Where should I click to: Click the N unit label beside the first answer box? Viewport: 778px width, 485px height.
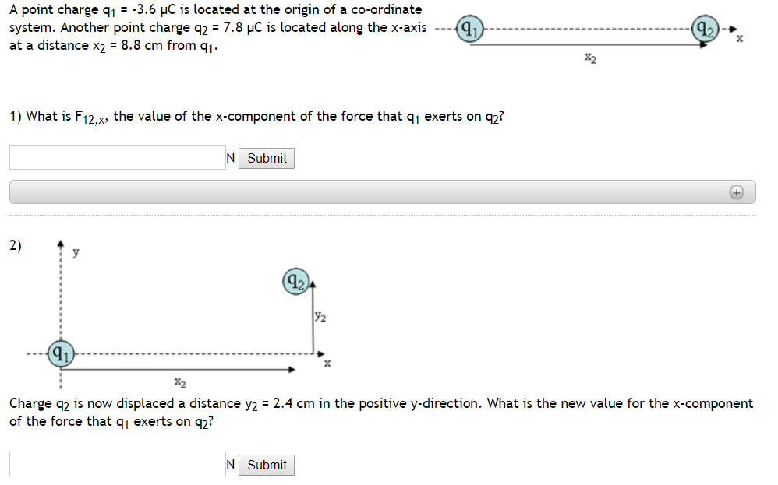tap(229, 158)
